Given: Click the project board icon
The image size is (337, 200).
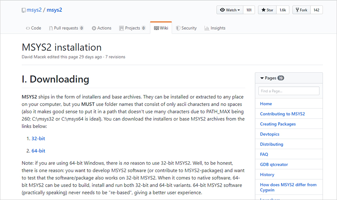Looking at the screenshot, I should click(x=121, y=28).
